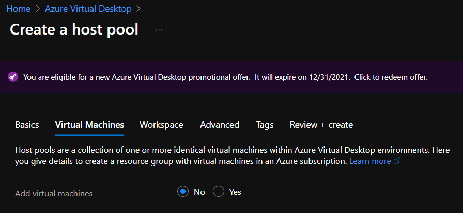
Task: Click the Create a host pool title
Action: pyautogui.click(x=74, y=29)
